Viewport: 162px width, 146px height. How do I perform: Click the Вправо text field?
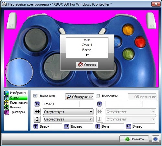[82, 126]
